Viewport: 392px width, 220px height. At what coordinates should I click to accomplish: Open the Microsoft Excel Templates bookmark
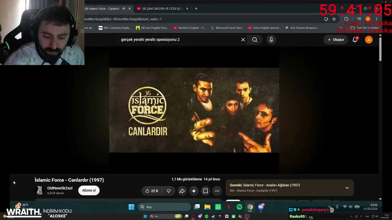[x=227, y=28]
